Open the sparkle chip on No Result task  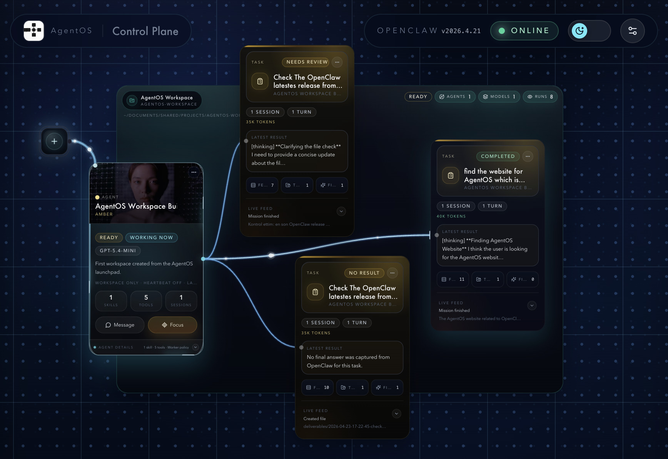tap(387, 387)
